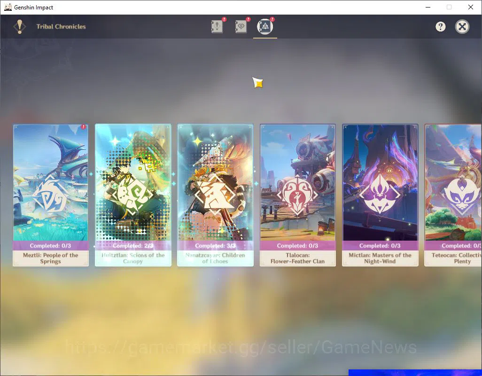Switch to the eye book tab icon
The height and width of the screenshot is (376, 482).
click(241, 27)
